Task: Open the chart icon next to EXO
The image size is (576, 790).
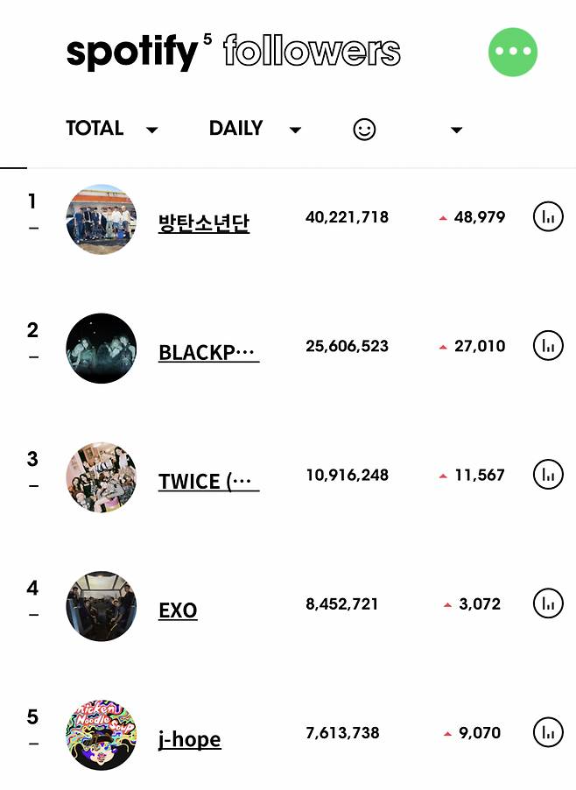Action: point(547,603)
